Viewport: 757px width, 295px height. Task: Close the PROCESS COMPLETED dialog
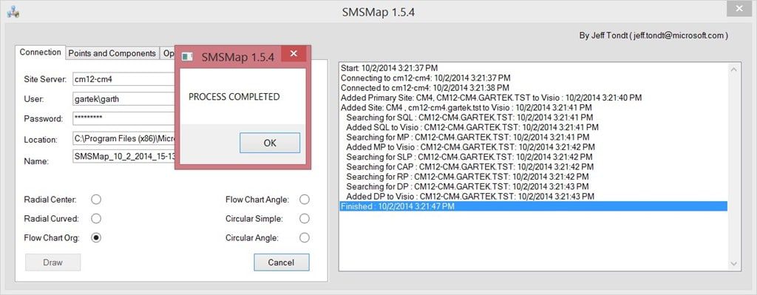point(293,53)
